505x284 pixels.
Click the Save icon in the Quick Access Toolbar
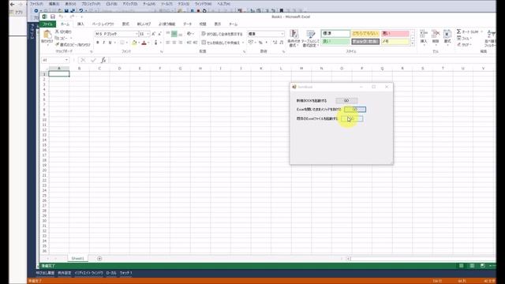(53, 17)
